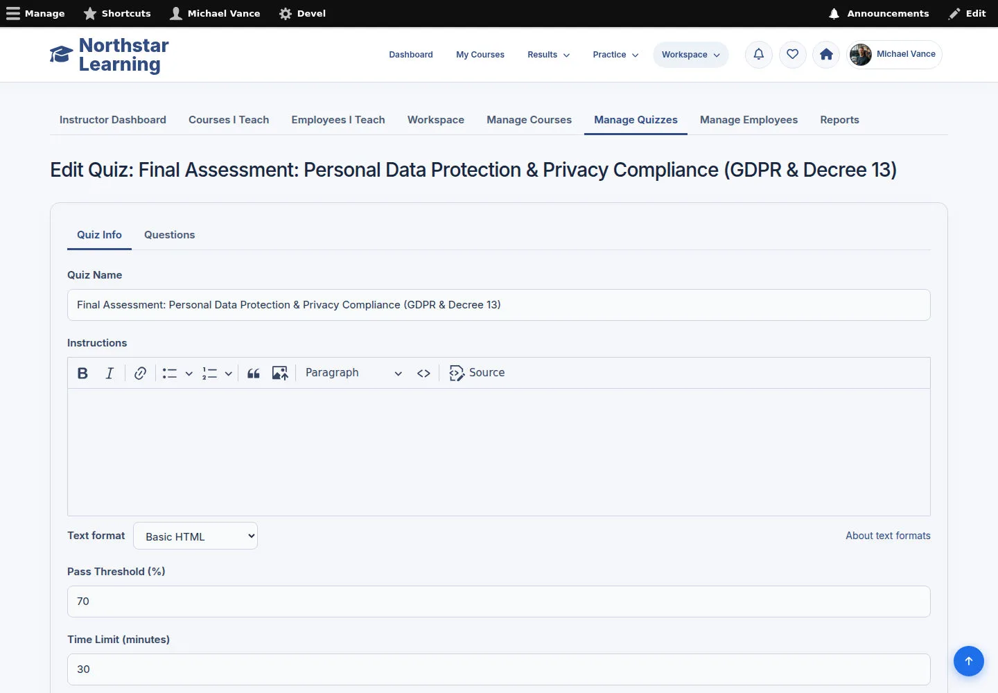Open the Manage Courses tab
Viewport: 998px width, 693px height.
[529, 120]
